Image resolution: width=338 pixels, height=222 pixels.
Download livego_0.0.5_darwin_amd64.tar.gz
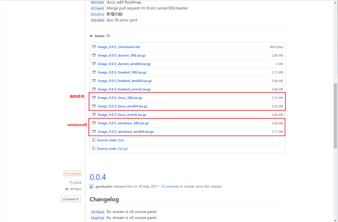coord(124,64)
